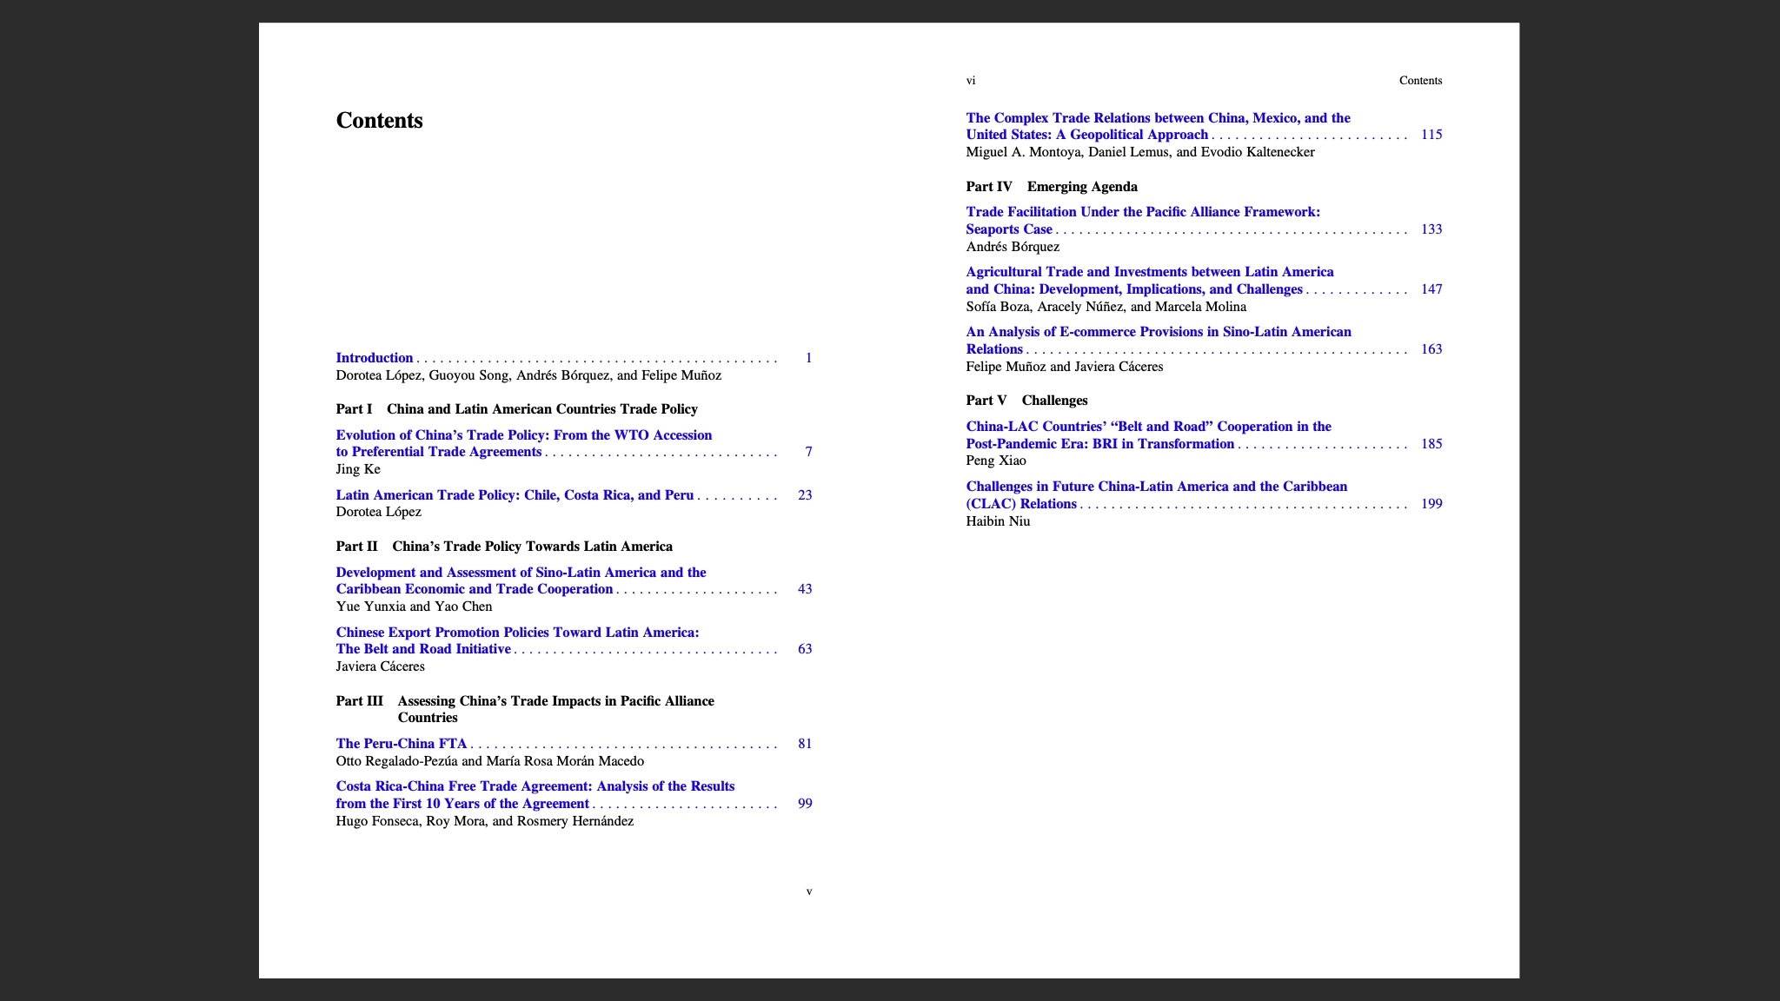
Task: Click The Peru-China FTA link
Action: pyautogui.click(x=401, y=743)
